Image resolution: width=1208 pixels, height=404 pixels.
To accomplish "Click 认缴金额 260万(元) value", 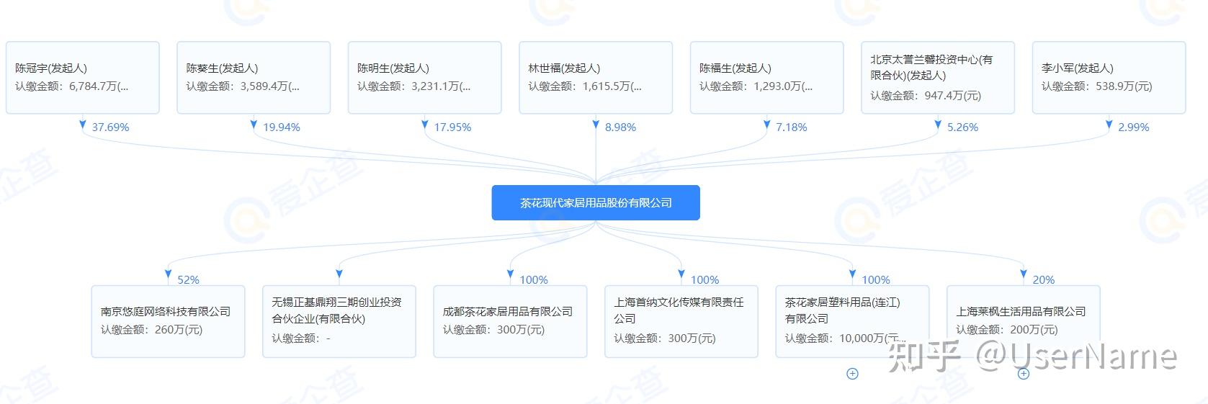I will pos(152,331).
